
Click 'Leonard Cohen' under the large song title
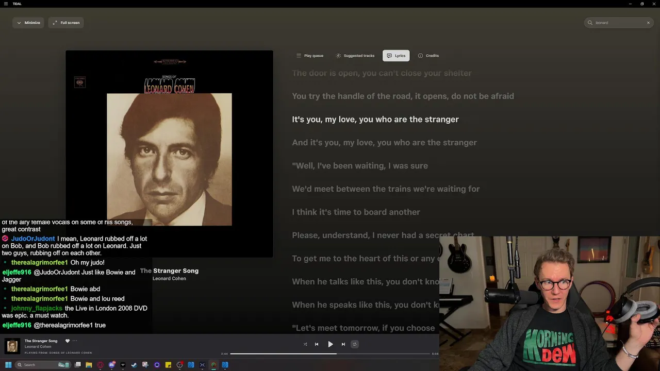169,279
